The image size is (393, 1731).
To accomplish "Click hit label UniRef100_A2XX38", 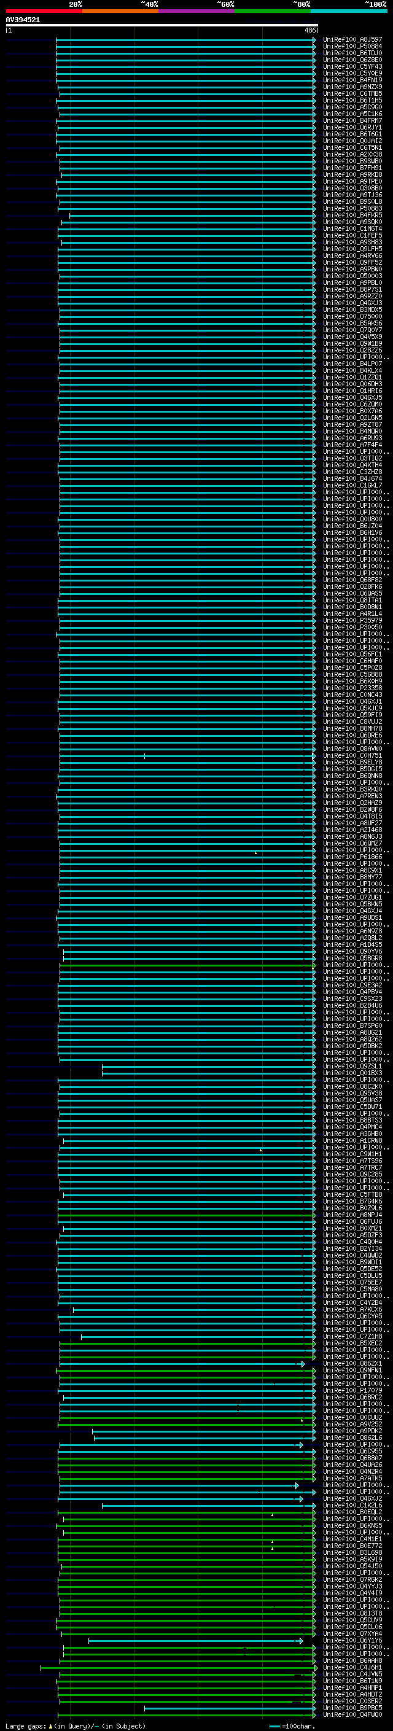I will 352,155.
